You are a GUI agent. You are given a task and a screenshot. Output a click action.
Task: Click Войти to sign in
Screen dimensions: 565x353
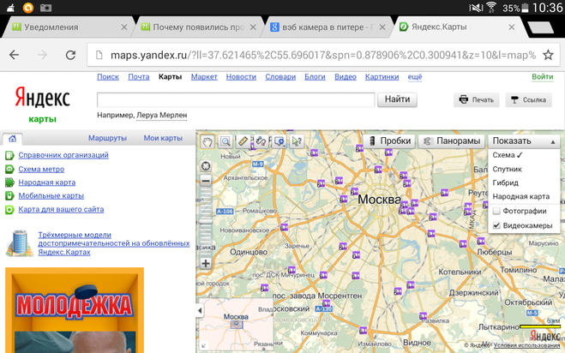(543, 77)
